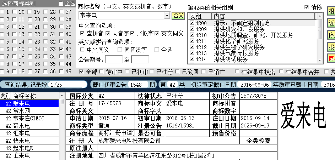The height and width of the screenshot is (160, 335).
Task: Uncheck group 4212 生物学研究服务
Action: click(192, 47)
